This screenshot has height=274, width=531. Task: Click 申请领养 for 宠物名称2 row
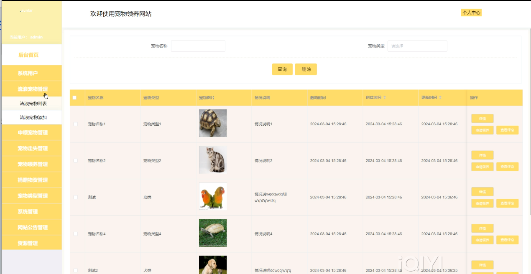tap(482, 167)
